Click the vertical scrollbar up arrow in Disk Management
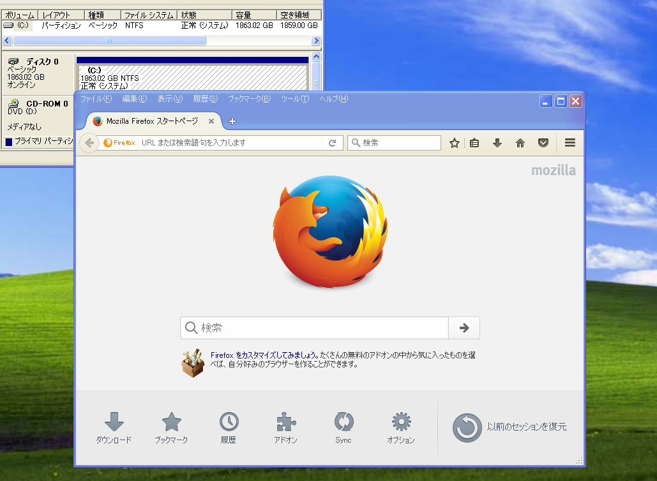Screen dimensions: 657x481 pyautogui.click(x=316, y=57)
